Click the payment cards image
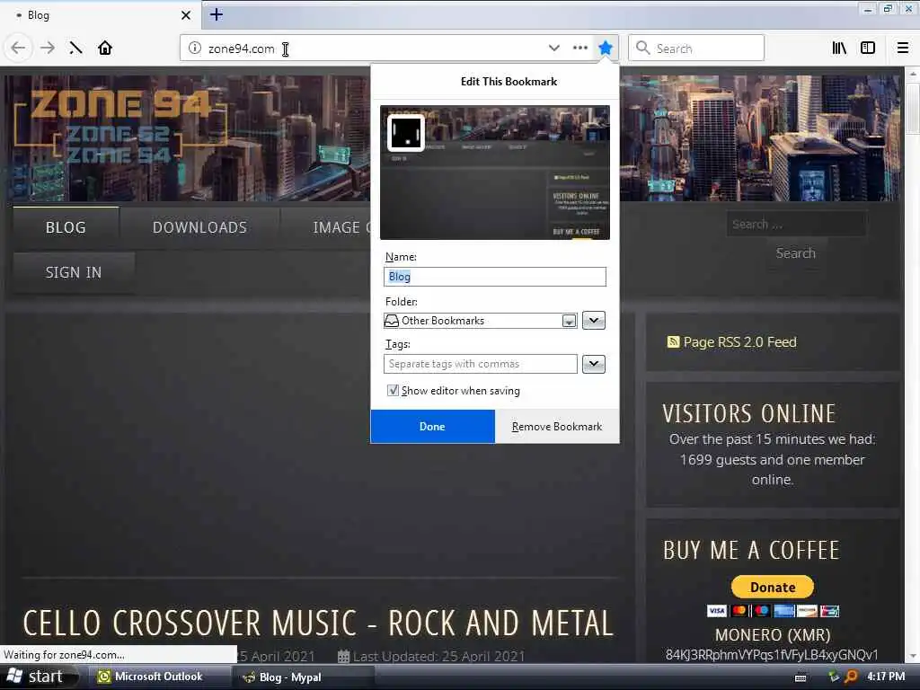The image size is (920, 690). (772, 611)
